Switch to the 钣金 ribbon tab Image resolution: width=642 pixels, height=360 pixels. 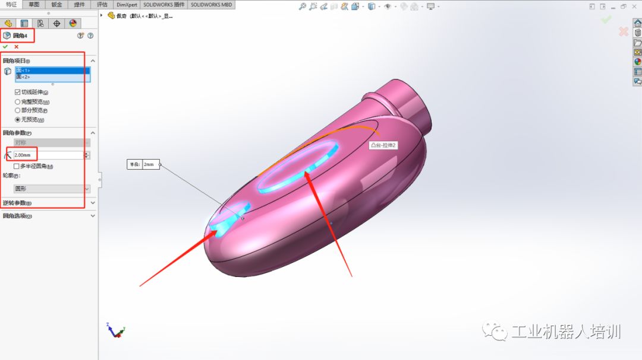point(56,5)
